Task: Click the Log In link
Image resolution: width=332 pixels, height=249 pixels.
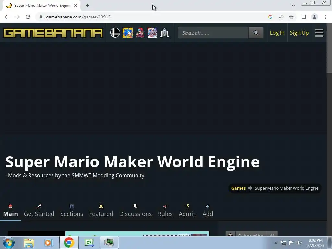Action: pyautogui.click(x=277, y=33)
